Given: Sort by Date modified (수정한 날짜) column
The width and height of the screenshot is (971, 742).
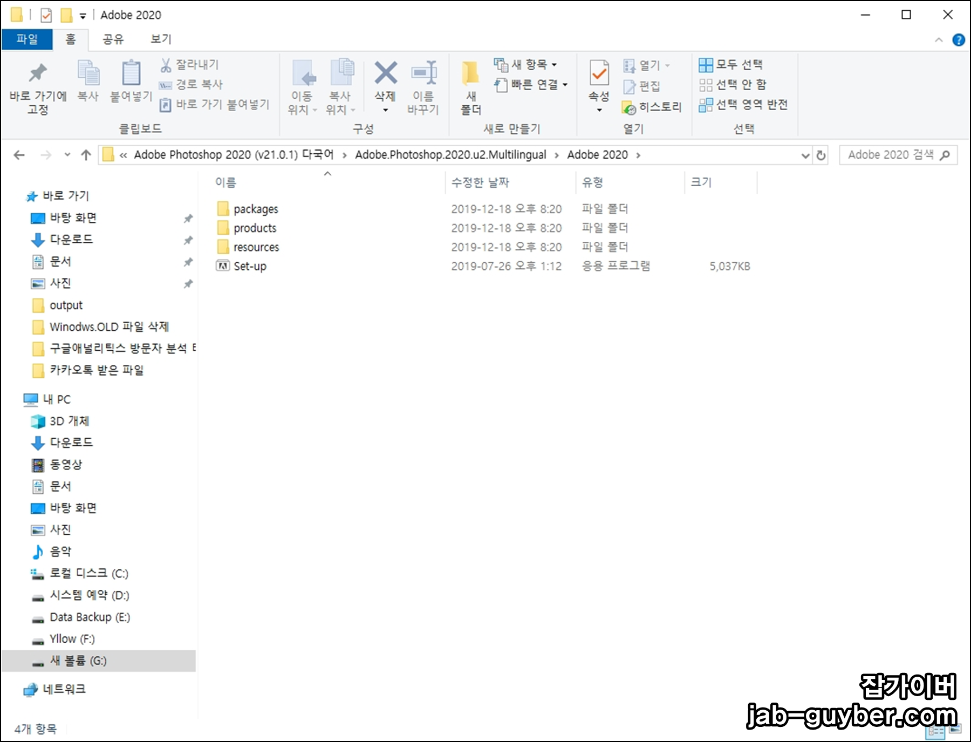Looking at the screenshot, I should (x=480, y=182).
